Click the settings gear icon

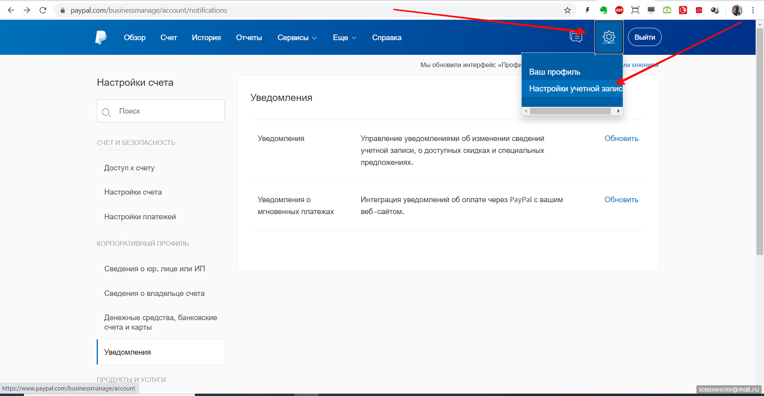[x=609, y=37]
